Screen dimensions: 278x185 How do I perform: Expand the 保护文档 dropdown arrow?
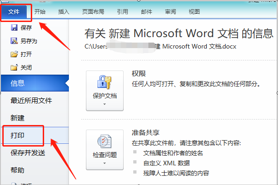click(105, 104)
